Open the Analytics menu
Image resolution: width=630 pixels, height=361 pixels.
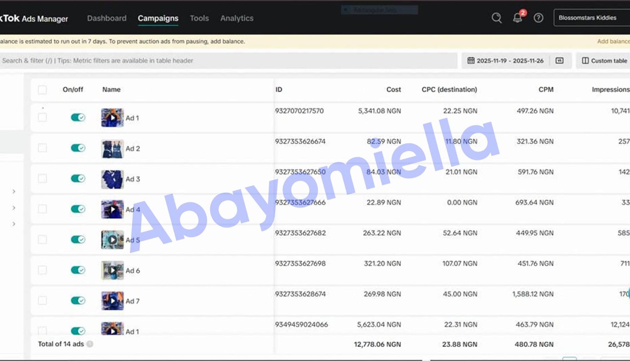[x=237, y=18]
